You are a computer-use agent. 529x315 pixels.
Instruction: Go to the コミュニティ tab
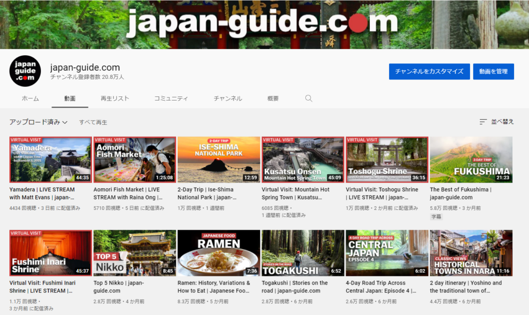171,98
